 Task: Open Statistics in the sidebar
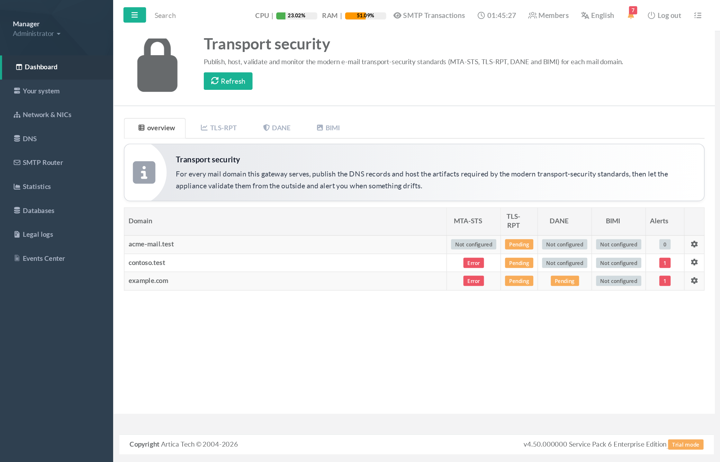[x=57, y=187]
